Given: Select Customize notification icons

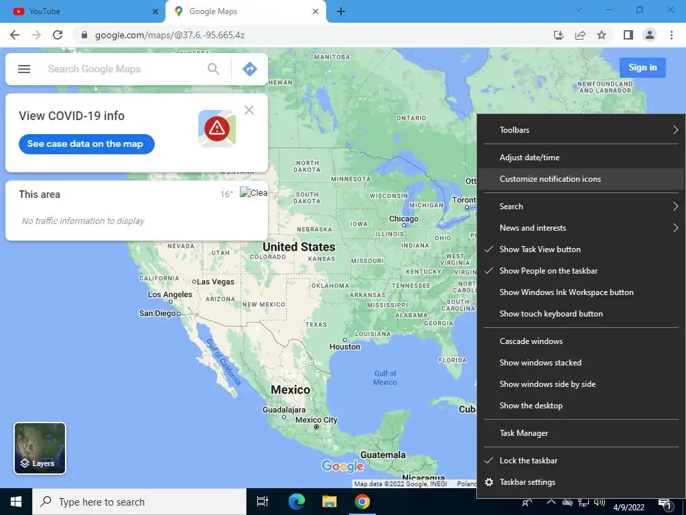Looking at the screenshot, I should point(581,179).
